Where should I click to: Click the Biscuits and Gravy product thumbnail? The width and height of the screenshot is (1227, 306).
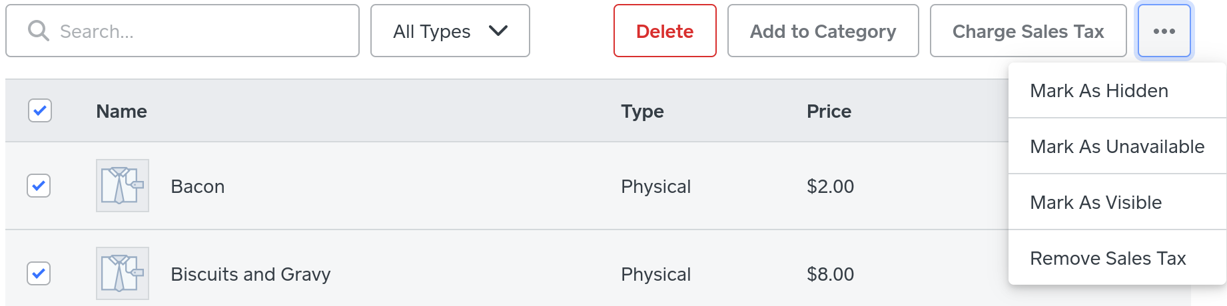(x=123, y=273)
